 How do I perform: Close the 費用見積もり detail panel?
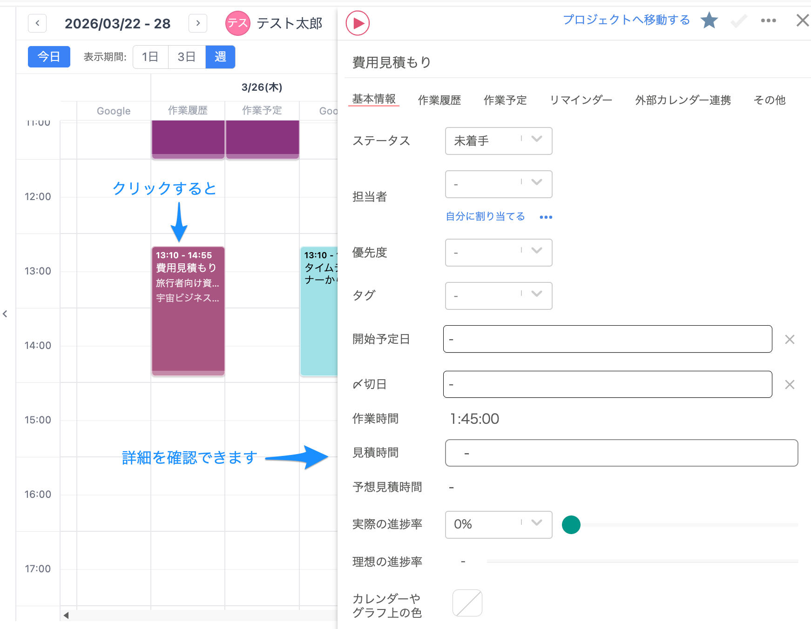802,20
